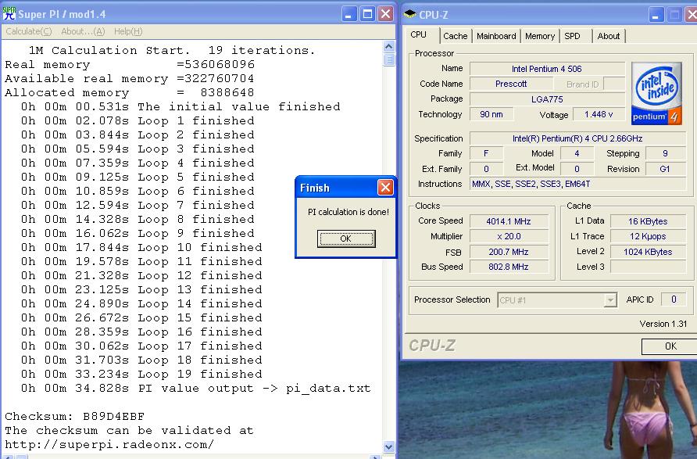Screen dimensions: 697x459
Task: Click the Voltage value 1.448 v
Action: click(x=599, y=114)
